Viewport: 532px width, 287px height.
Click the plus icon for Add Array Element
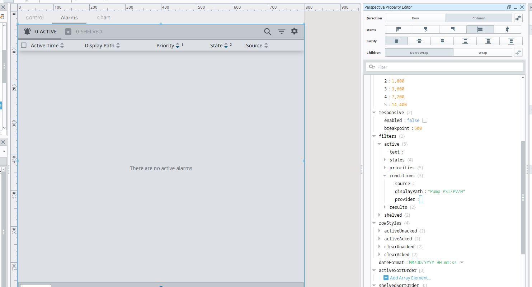tap(386, 278)
